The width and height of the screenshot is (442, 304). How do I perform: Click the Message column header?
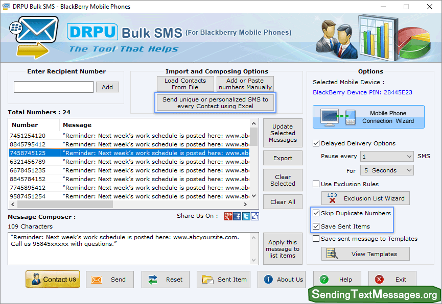[155, 125]
